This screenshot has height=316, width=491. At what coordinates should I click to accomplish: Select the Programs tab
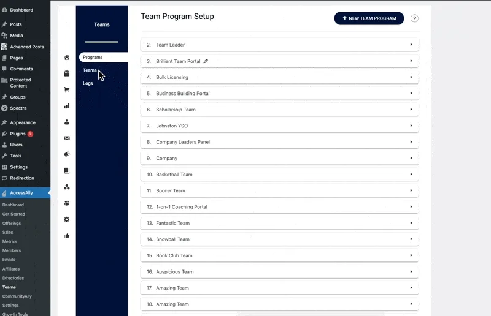pyautogui.click(x=93, y=58)
